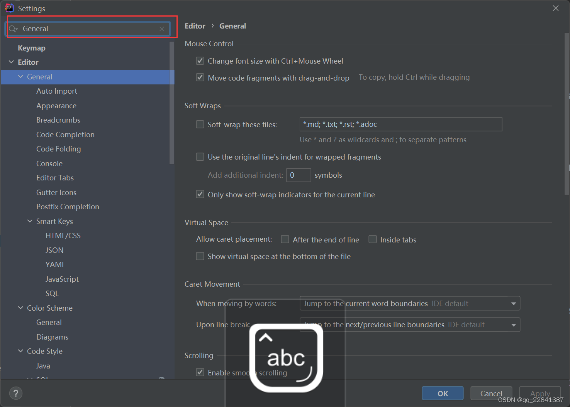570x407 pixels.
Task: Click the settings tree vertical scrollbar
Action: point(172,103)
